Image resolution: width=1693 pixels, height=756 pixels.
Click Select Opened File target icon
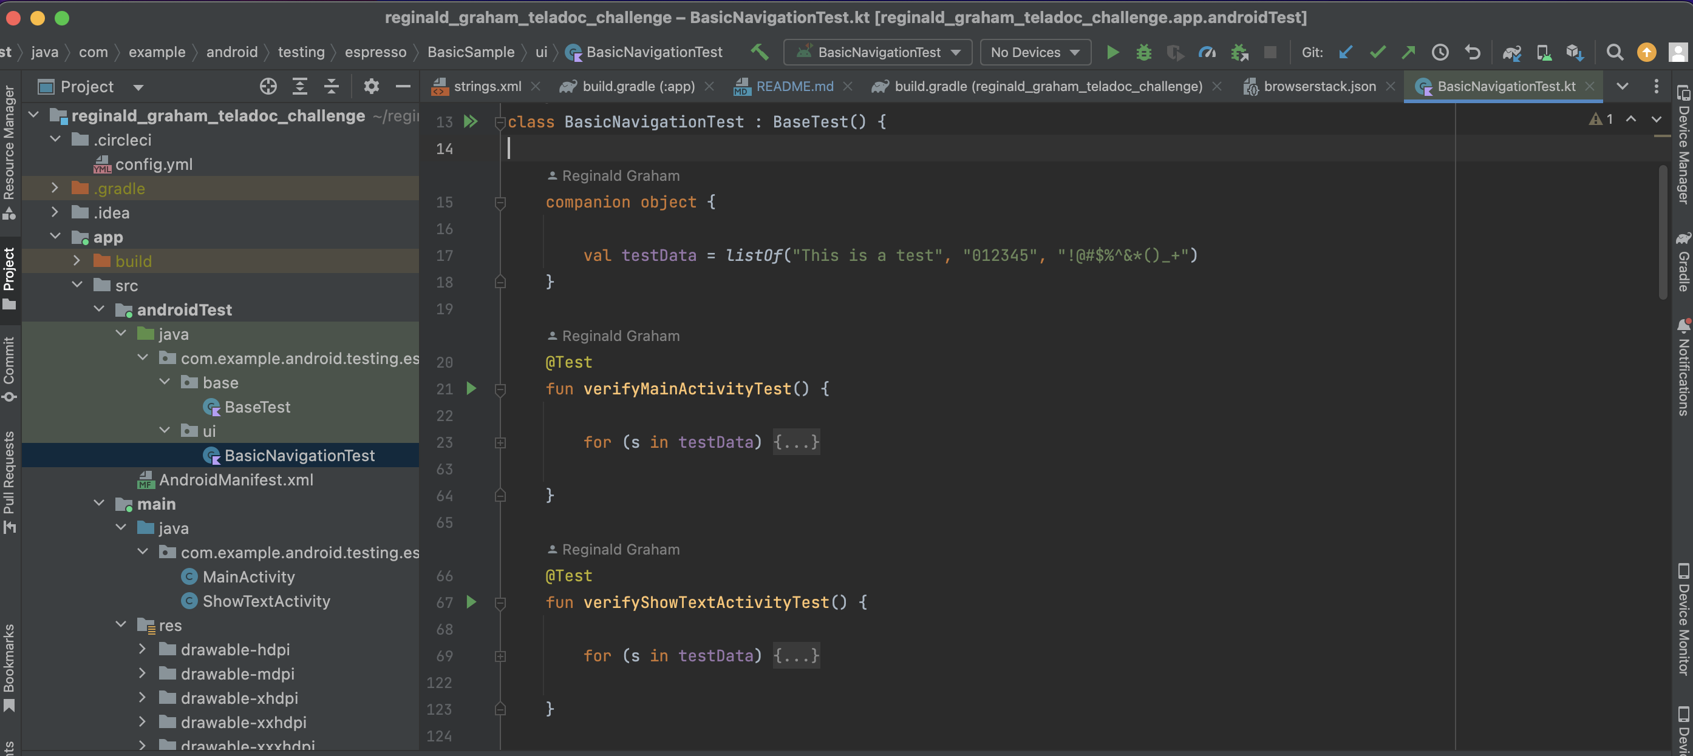click(x=268, y=87)
